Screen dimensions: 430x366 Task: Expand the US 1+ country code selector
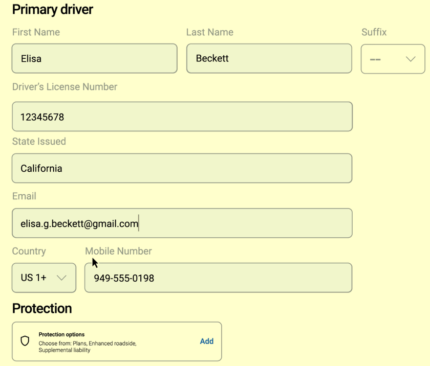[x=44, y=278]
